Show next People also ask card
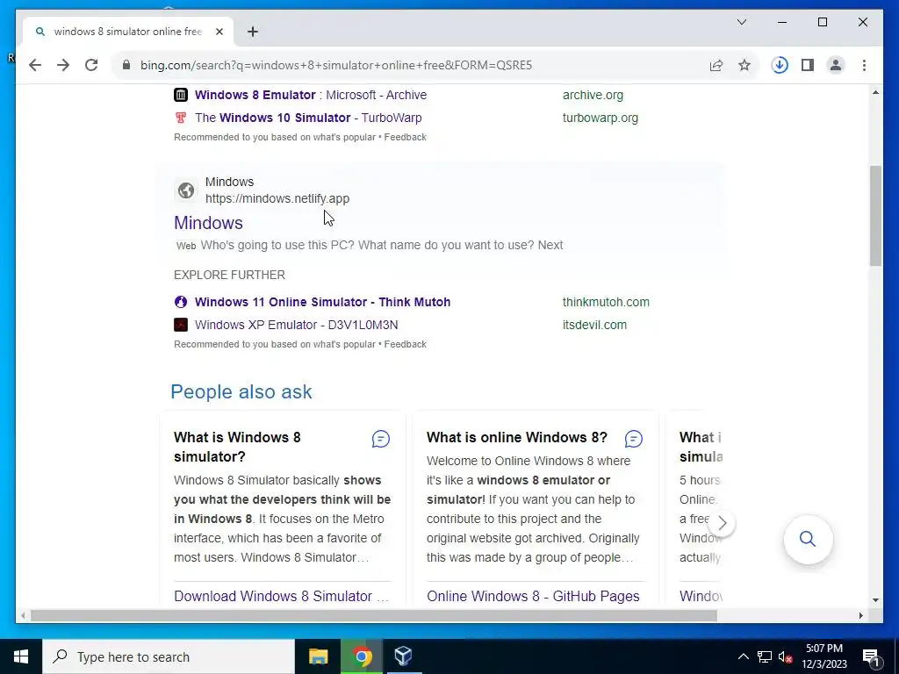Image resolution: width=899 pixels, height=674 pixels. coord(722,523)
